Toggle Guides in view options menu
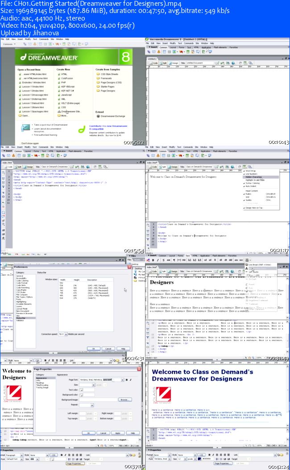 261,200
